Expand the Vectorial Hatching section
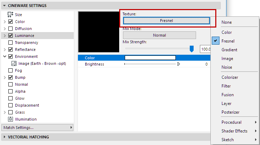This screenshot has height=145, width=260. (5, 137)
